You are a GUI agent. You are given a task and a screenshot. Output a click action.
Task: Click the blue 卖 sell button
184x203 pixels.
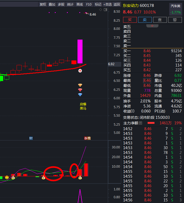[145, 20]
